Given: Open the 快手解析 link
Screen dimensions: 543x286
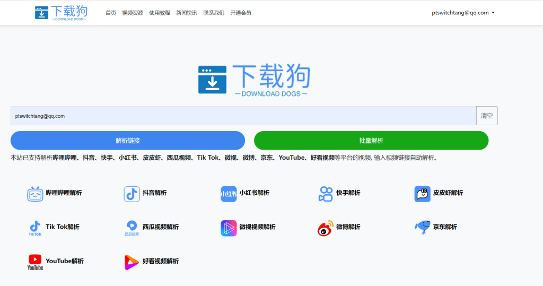Looking at the screenshot, I should pyautogui.click(x=348, y=193).
